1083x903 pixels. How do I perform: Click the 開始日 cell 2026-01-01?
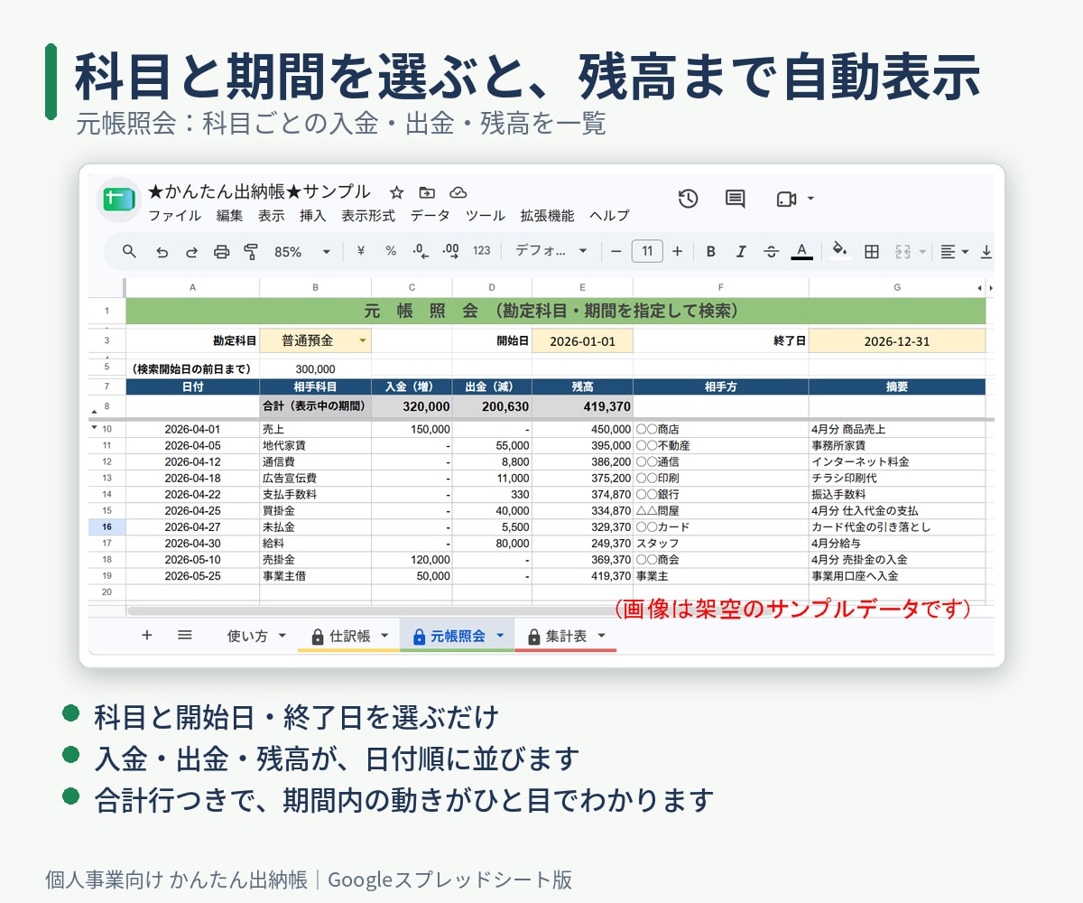pyautogui.click(x=582, y=341)
